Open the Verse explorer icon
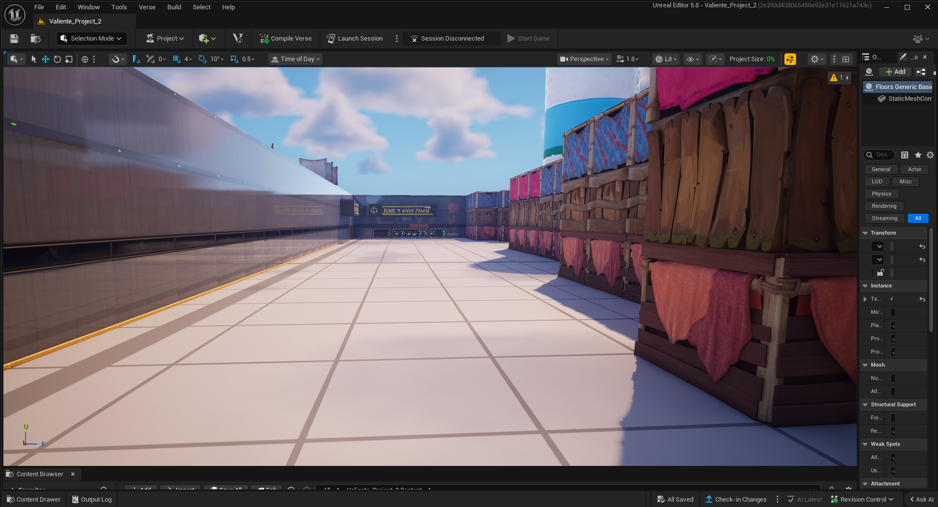 pyautogui.click(x=238, y=39)
